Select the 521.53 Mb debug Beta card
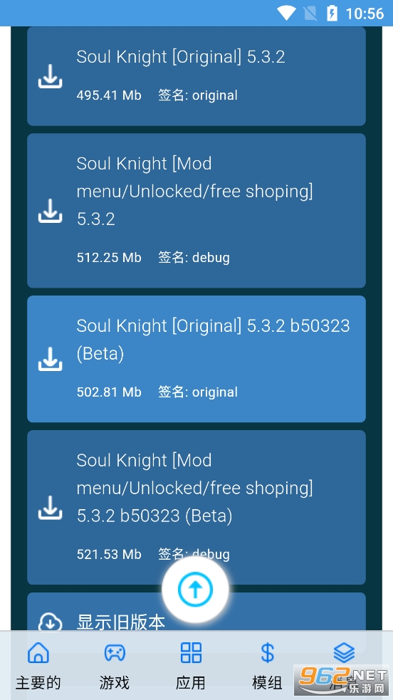Viewport: 393px width, 700px height. click(x=197, y=507)
